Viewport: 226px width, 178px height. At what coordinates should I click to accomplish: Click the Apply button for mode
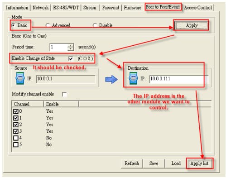point(191,25)
